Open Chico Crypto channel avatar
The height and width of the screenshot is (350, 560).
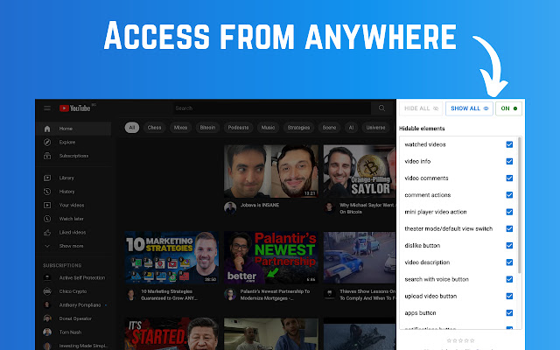click(x=47, y=291)
